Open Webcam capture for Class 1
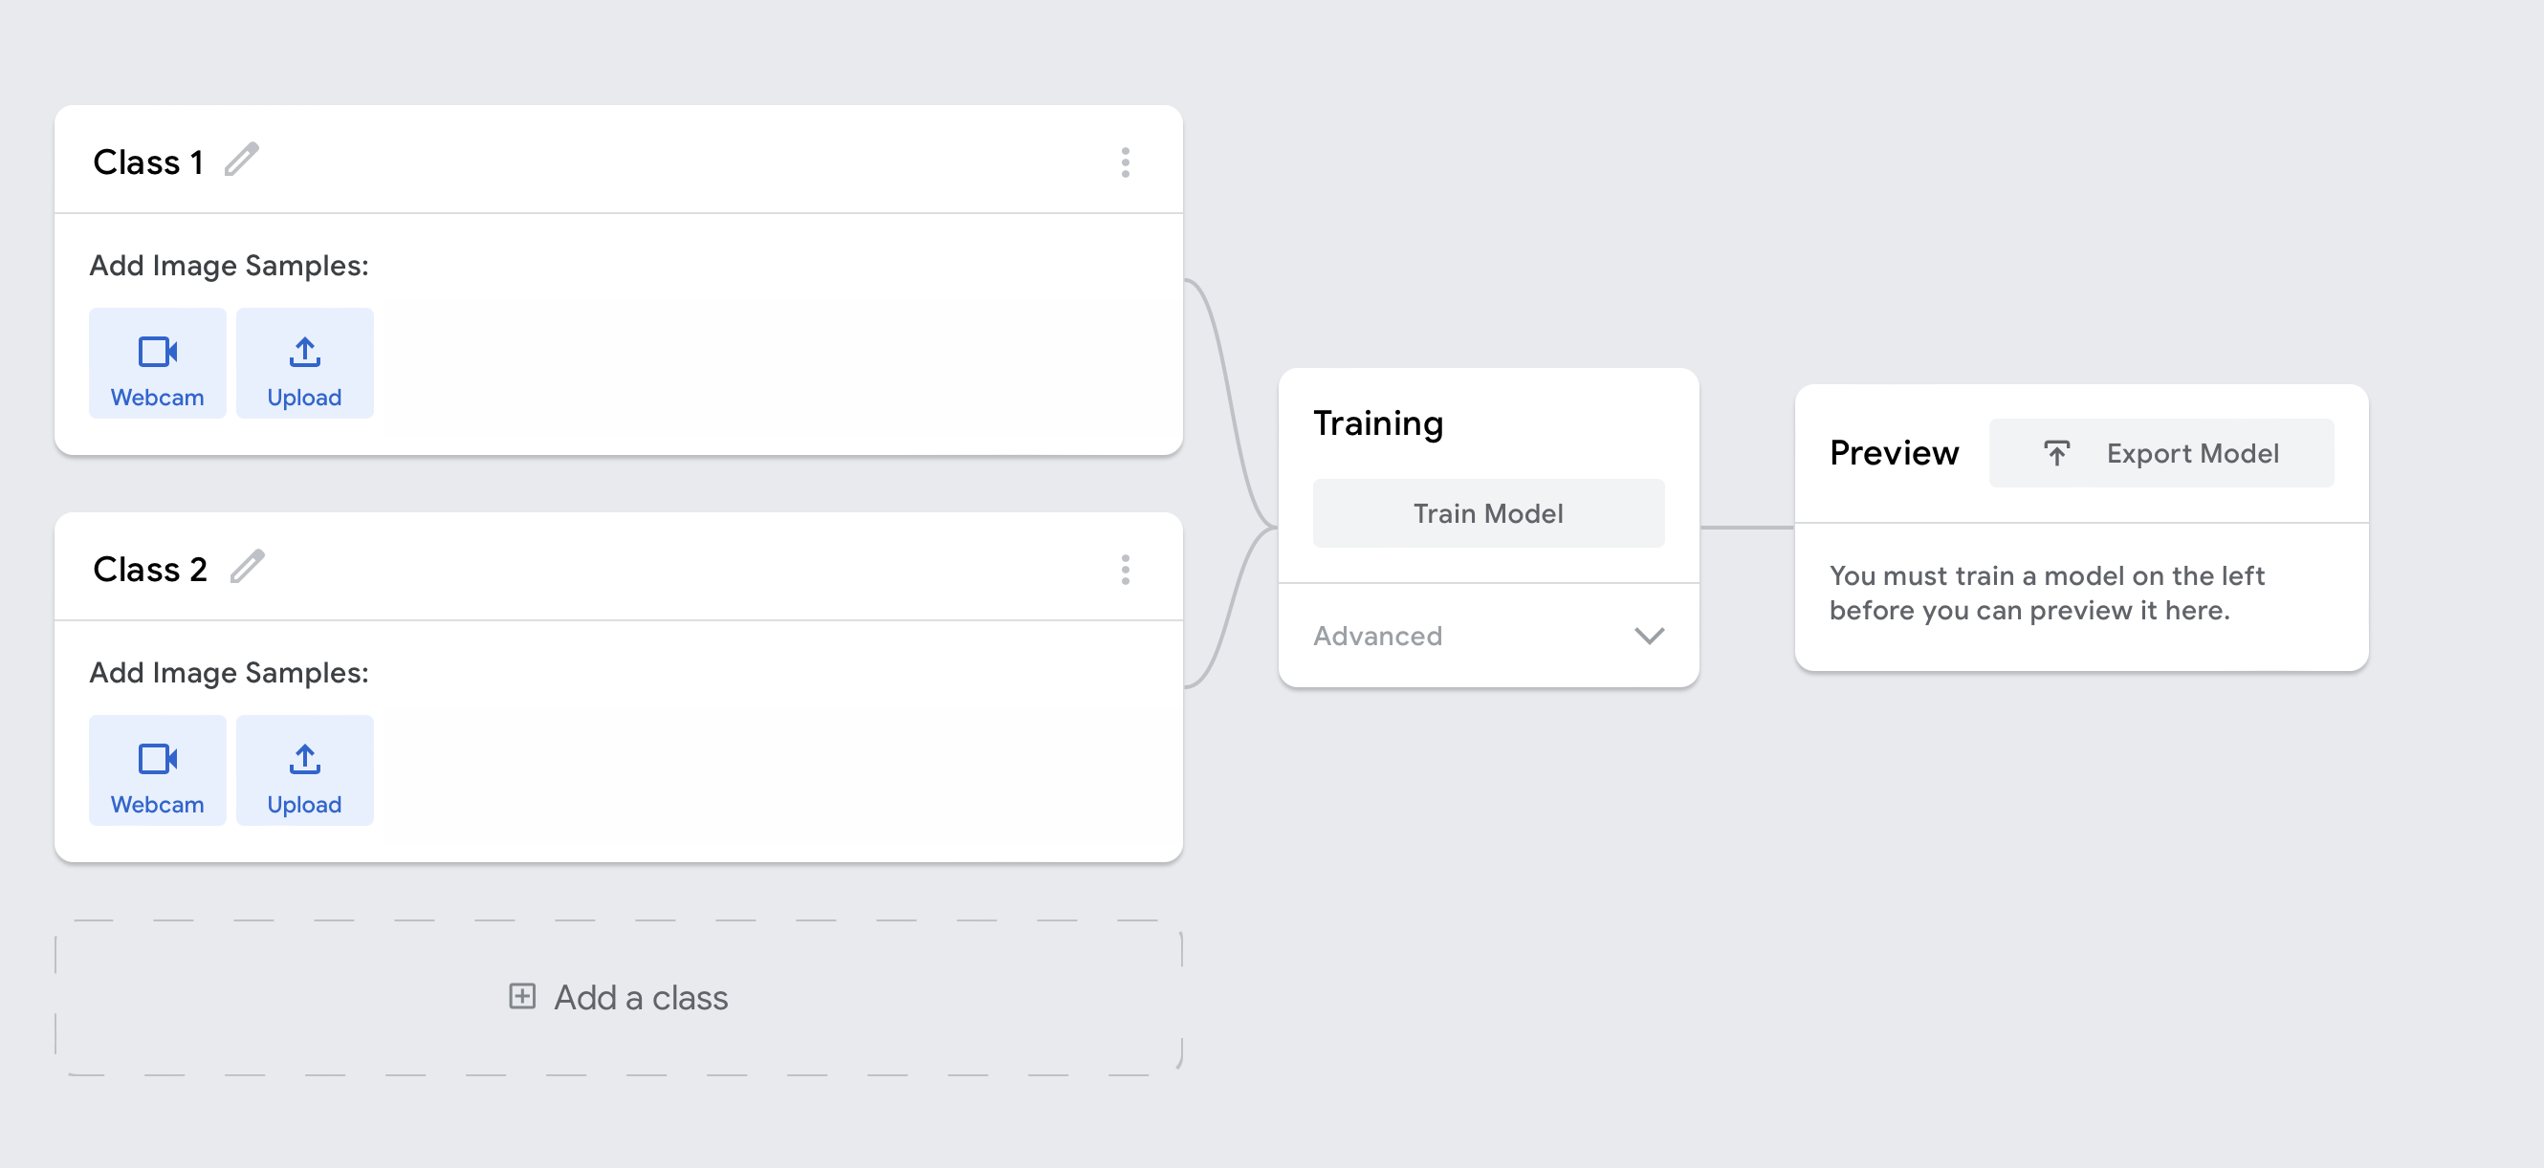This screenshot has height=1168, width=2544. [x=157, y=363]
